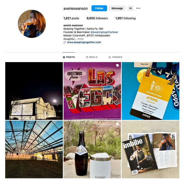Switch to the TAGGED tab
This screenshot has height=179, width=184.
pyautogui.click(x=115, y=57)
